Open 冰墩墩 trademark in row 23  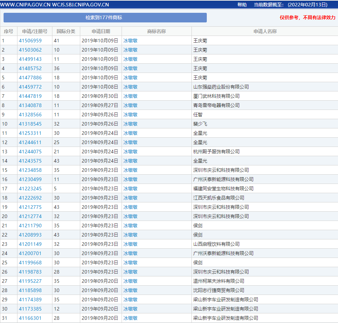coord(130,244)
